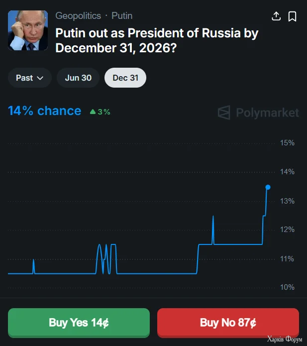The height and width of the screenshot is (346, 307).
Task: Select the Jun 30 date tab
Action: coord(78,78)
